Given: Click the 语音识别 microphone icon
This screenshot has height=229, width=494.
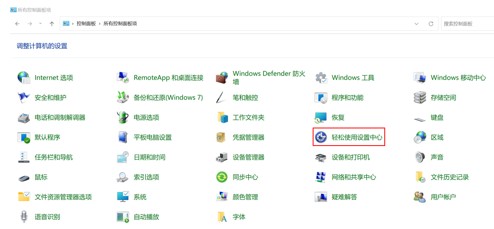Looking at the screenshot, I should tap(24, 217).
